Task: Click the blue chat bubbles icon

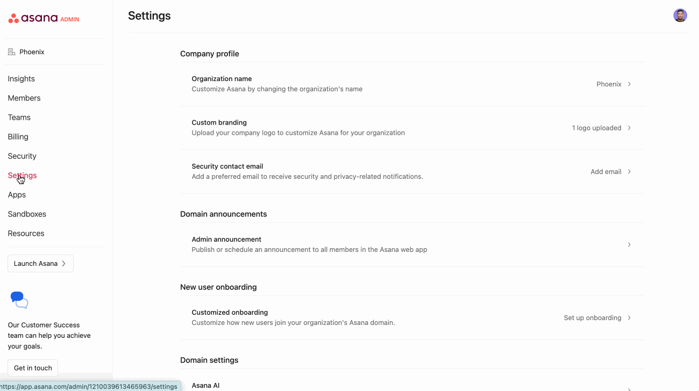Action: pyautogui.click(x=19, y=300)
